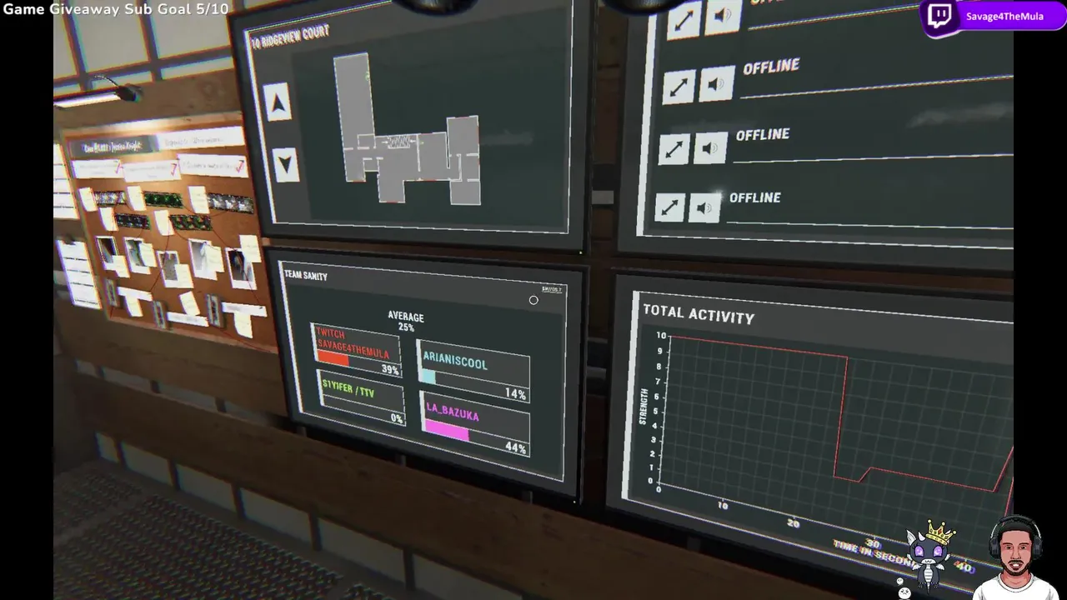Expand the second OFFLINE camera feed
The width and height of the screenshot is (1067, 600).
click(679, 86)
